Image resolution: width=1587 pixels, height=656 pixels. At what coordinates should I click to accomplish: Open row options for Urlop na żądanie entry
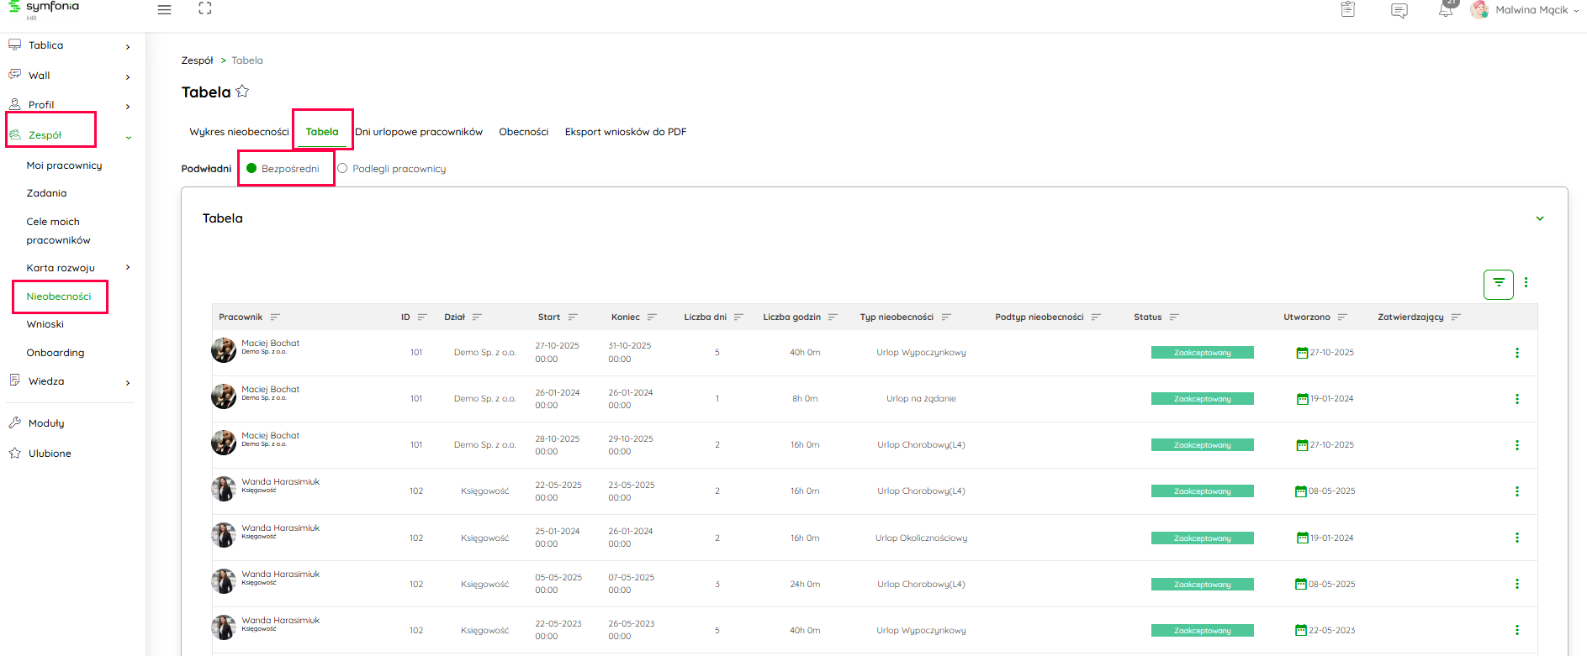pyautogui.click(x=1516, y=399)
